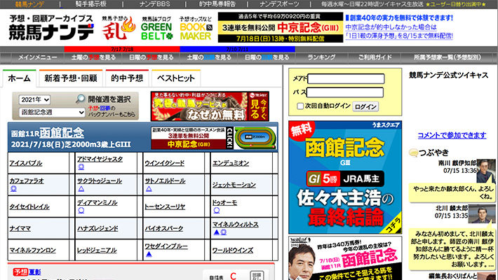Open the サトノエルドール horse link
This screenshot has height=280, width=498.
point(165,181)
